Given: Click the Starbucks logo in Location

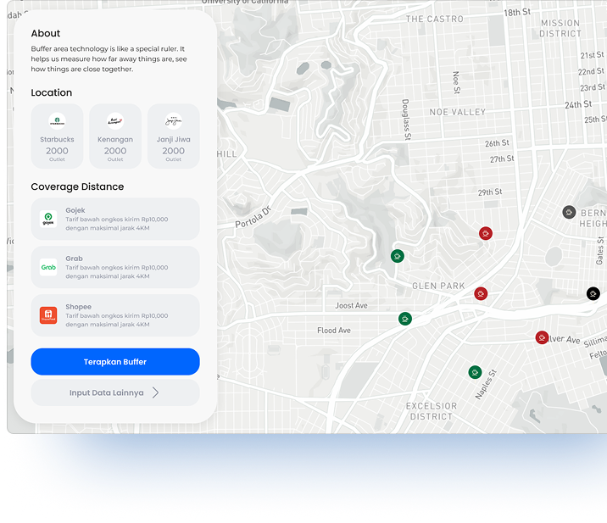Looking at the screenshot, I should [x=57, y=120].
